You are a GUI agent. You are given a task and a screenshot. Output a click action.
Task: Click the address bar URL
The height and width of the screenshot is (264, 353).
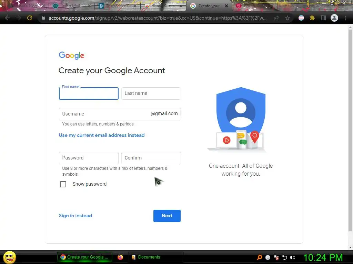click(158, 18)
